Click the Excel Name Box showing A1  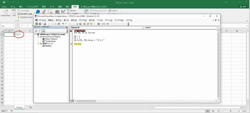tap(8, 26)
